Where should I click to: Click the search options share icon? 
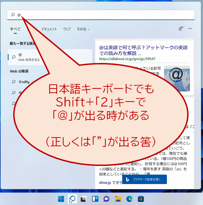click(x=181, y=28)
